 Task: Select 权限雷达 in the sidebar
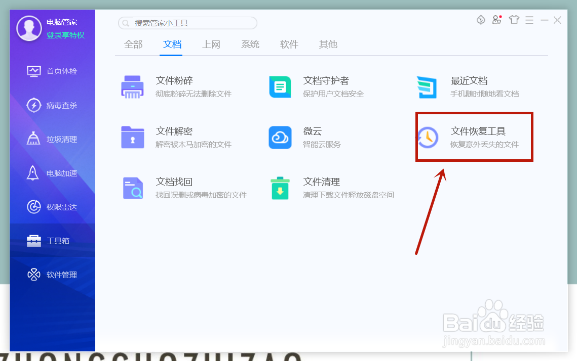52,207
